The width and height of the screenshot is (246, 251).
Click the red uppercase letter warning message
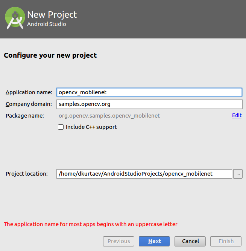(90, 224)
